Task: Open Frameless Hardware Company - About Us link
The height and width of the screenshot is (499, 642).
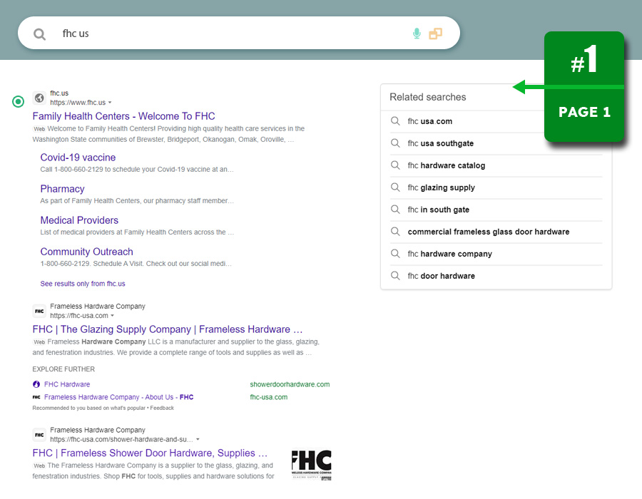Action: (x=118, y=397)
